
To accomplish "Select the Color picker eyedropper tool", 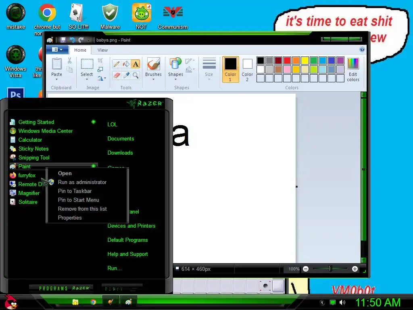I will coord(126,75).
